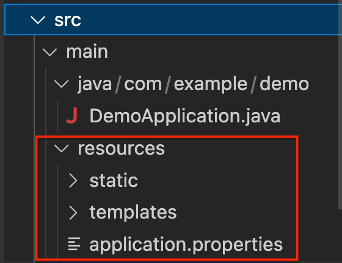Select the com path segment
Image resolution: width=342 pixels, height=263 pixels.
143,84
